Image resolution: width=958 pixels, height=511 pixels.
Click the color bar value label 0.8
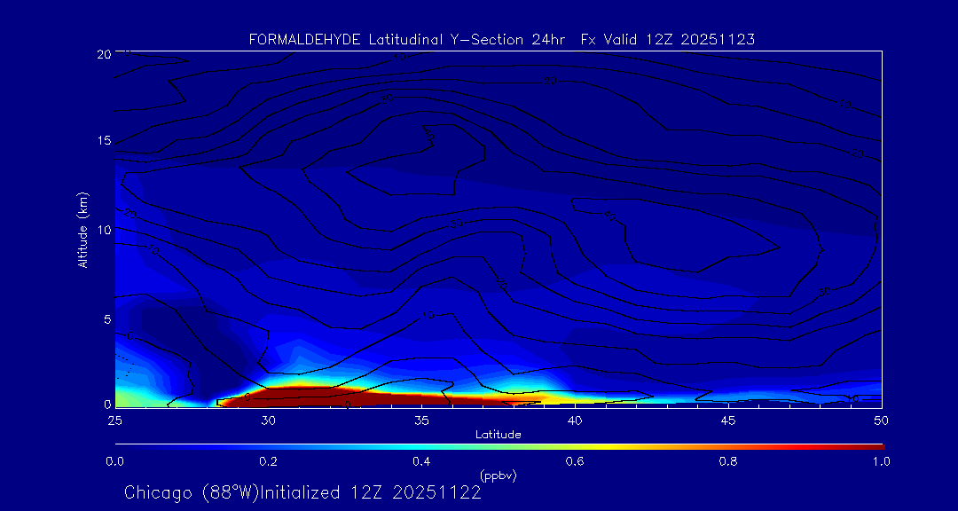728,461
